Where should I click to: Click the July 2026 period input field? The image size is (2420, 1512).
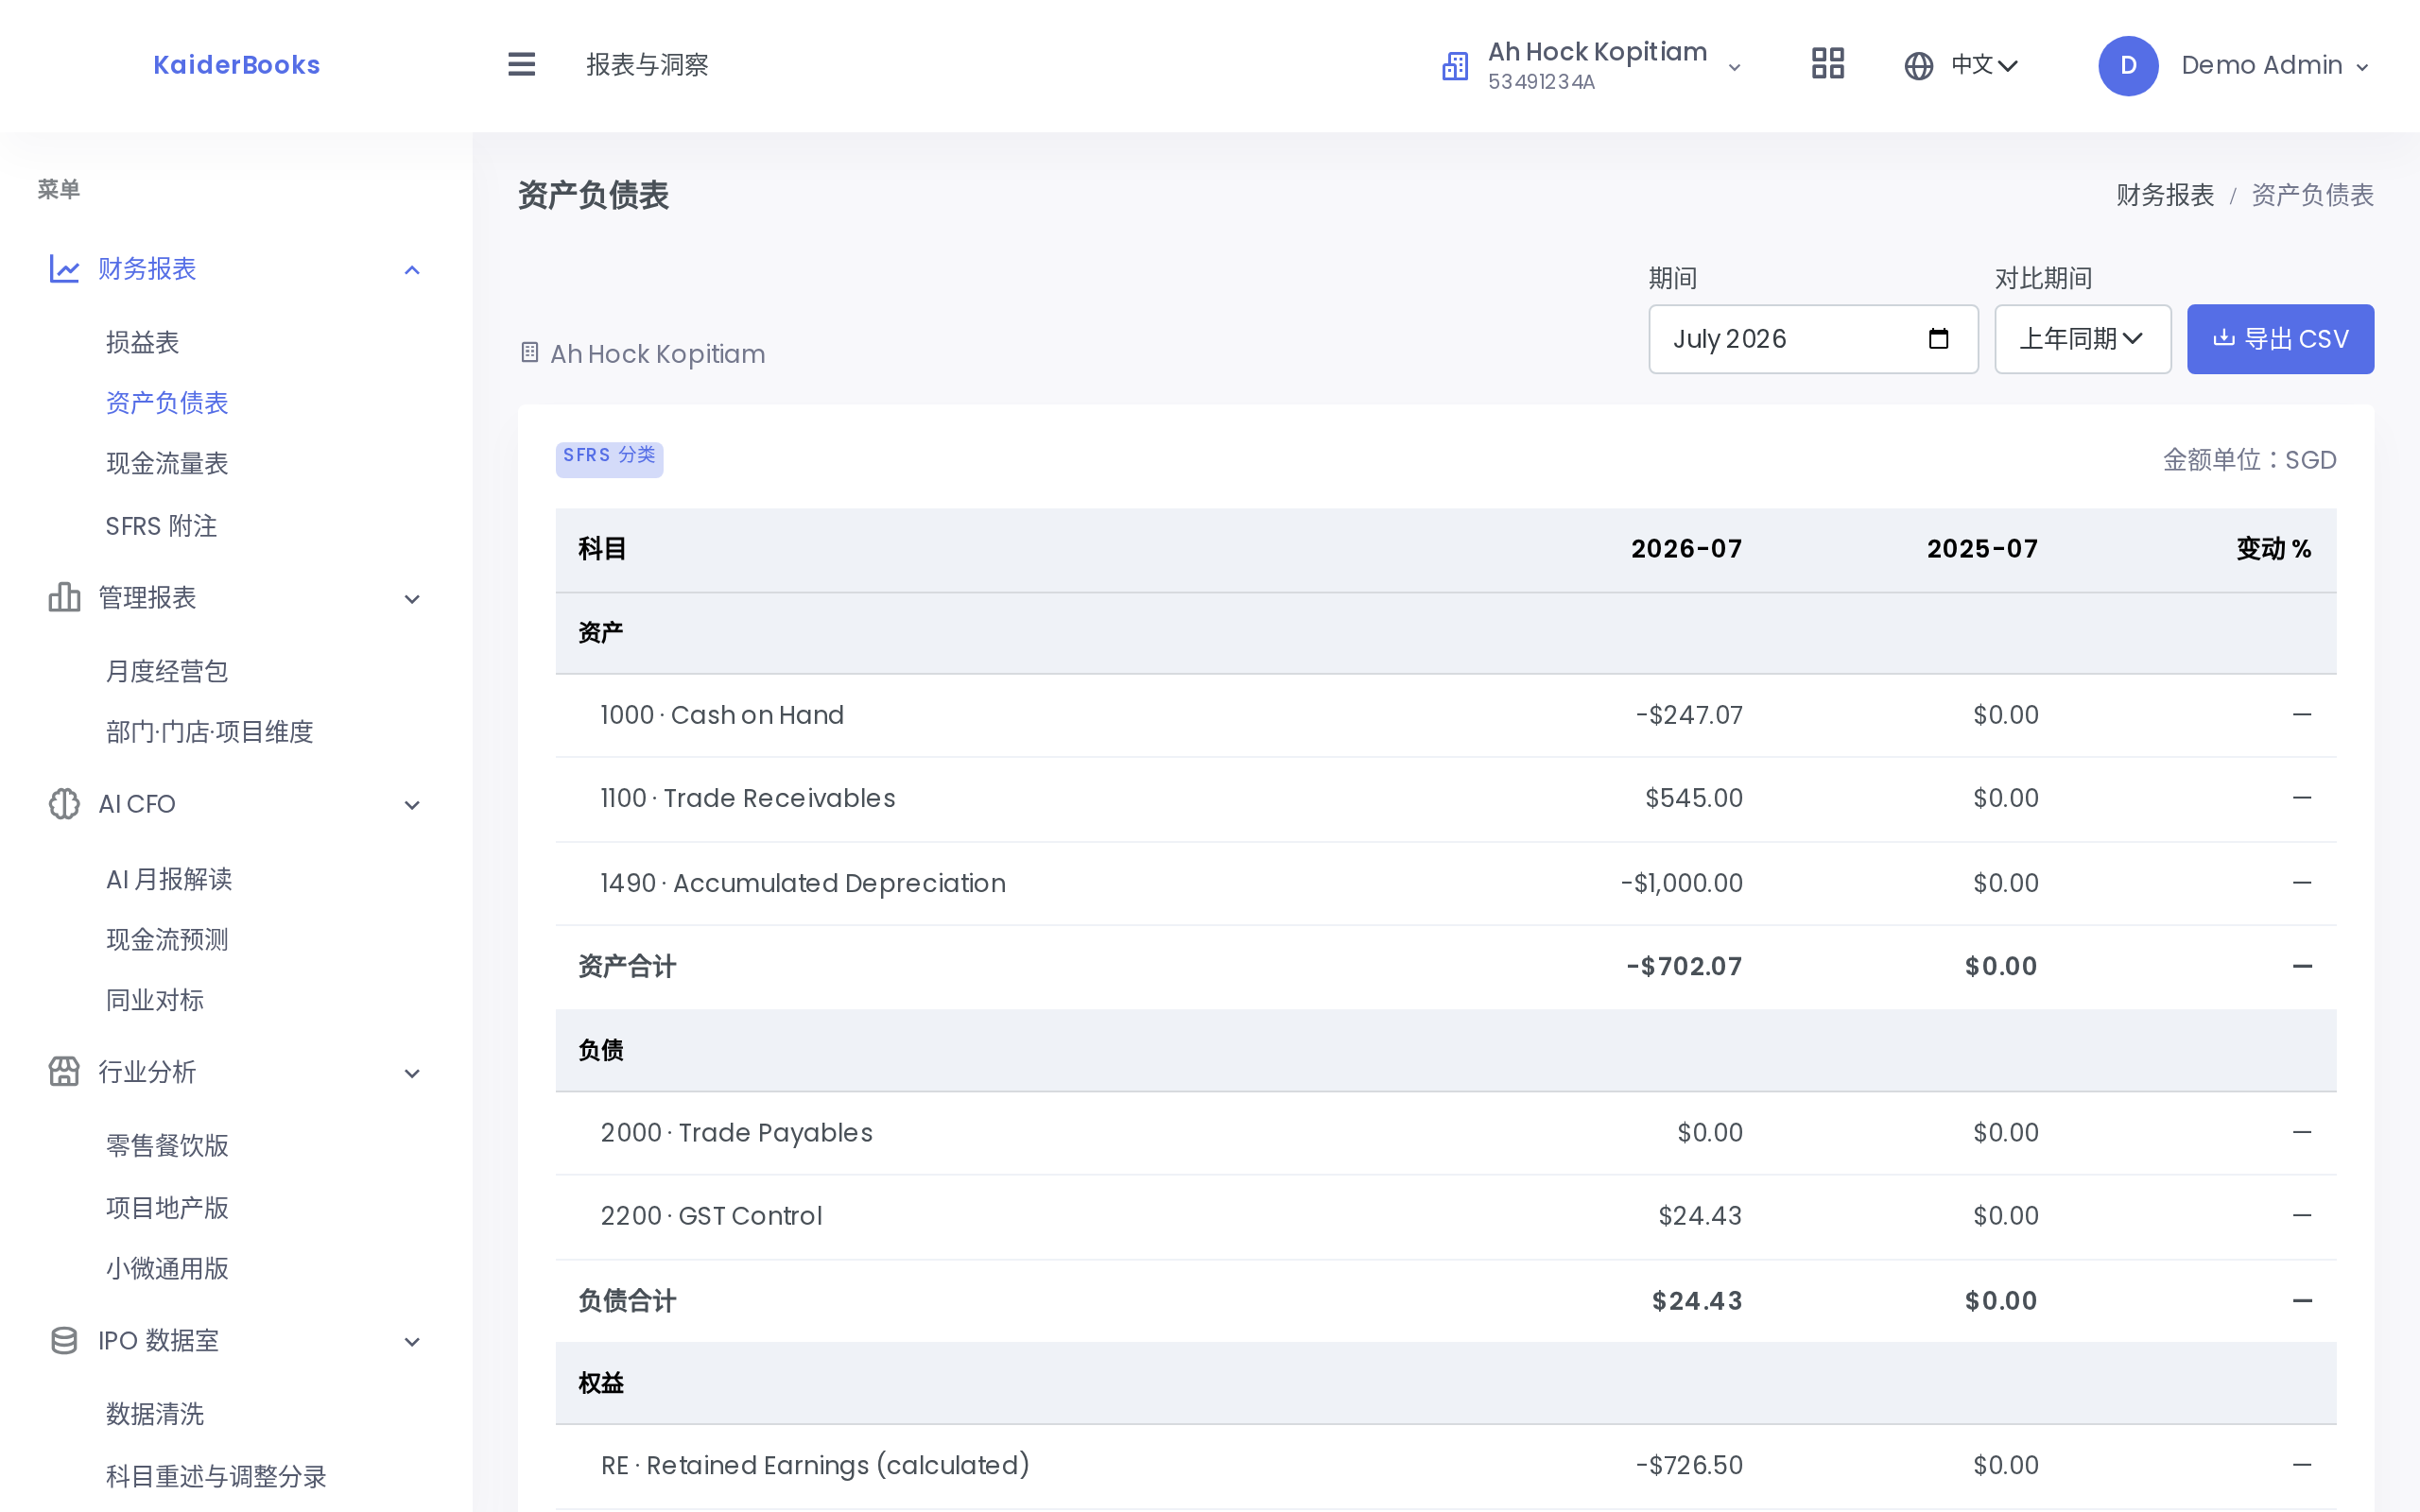tap(1813, 339)
